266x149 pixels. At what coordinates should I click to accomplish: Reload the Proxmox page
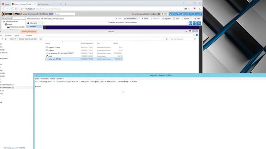[12, 9]
